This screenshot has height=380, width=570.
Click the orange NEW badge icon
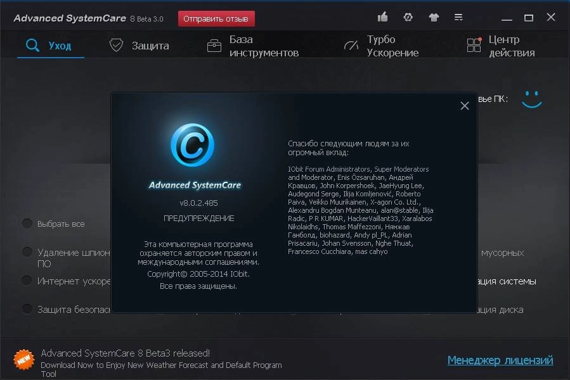click(23, 359)
